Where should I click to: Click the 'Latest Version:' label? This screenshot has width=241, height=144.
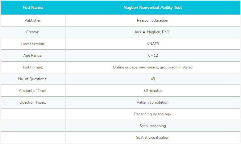click(33, 44)
